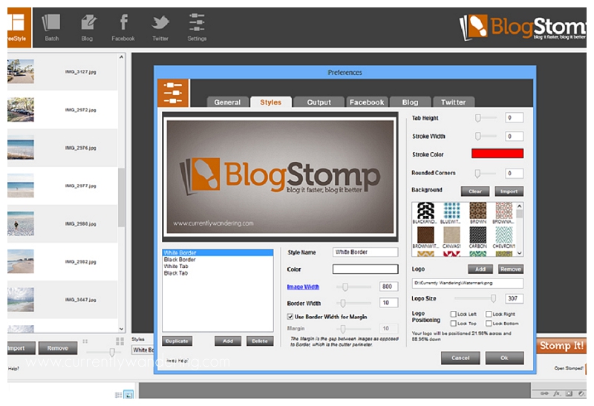This screenshot has height=406, width=594.
Task: Switch to the Styles tab
Action: click(270, 102)
